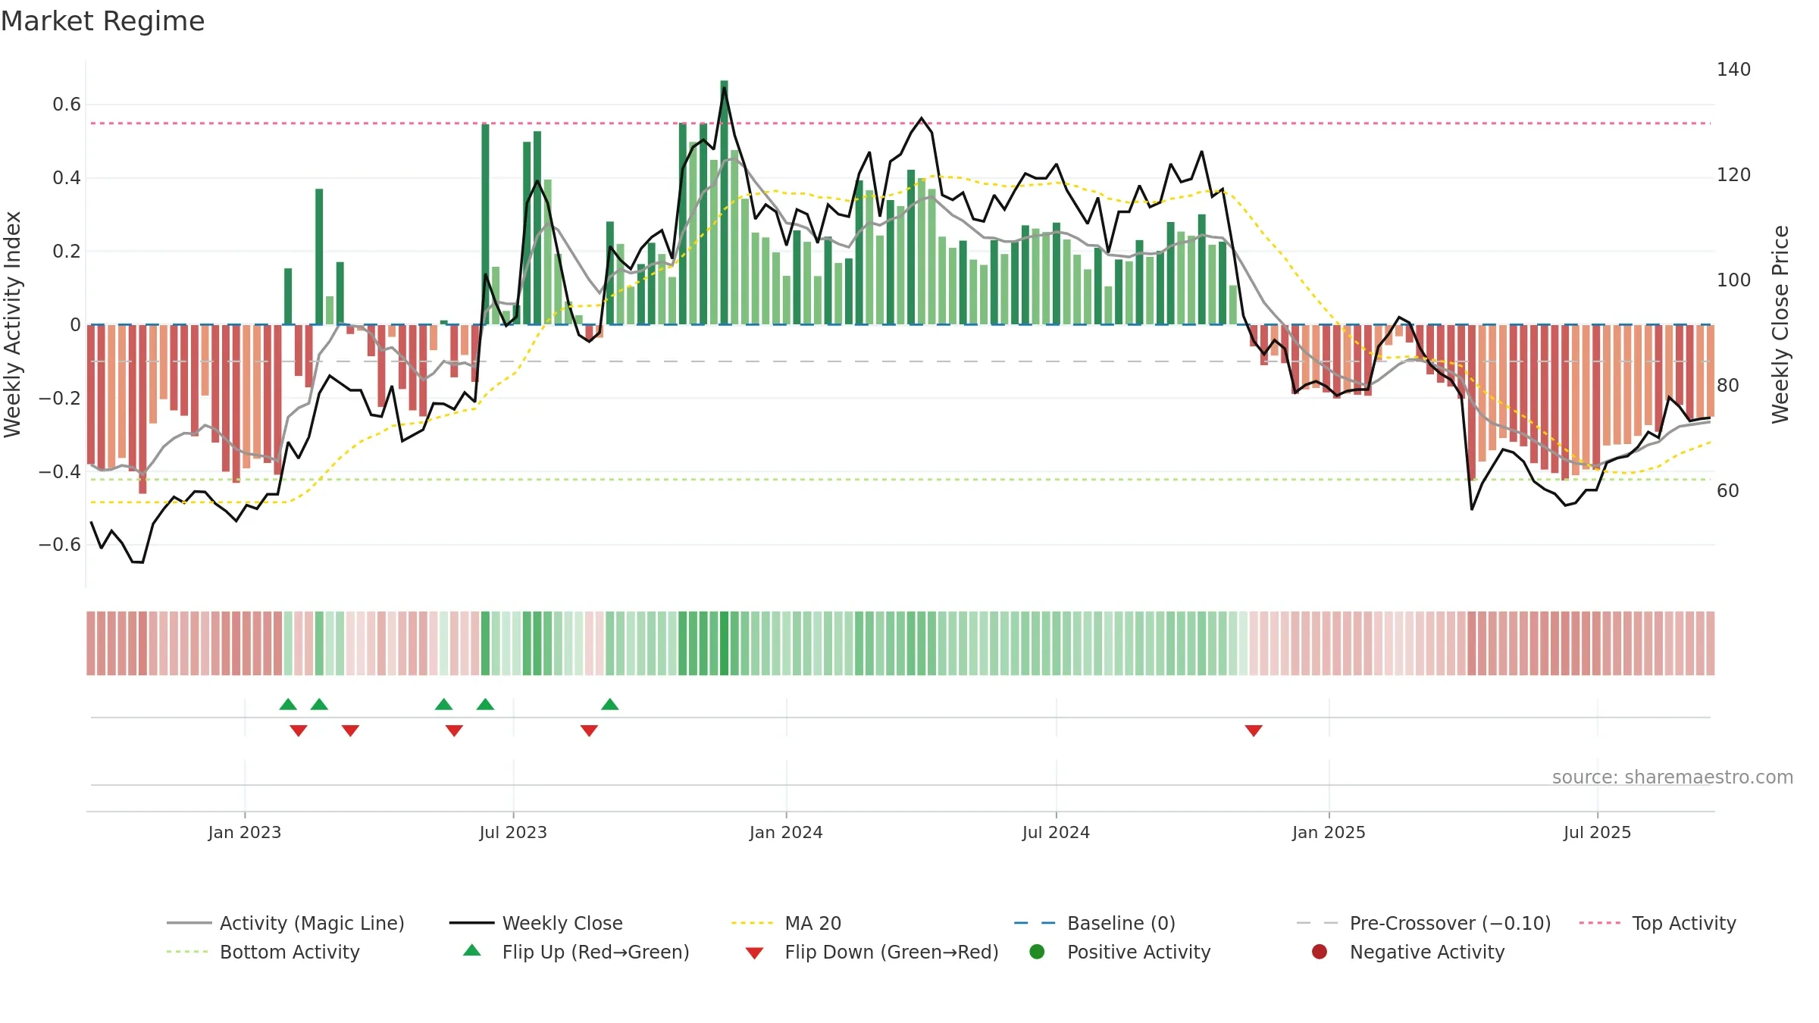
Task: Click the green triangle icon in the legend
Action: click(472, 950)
